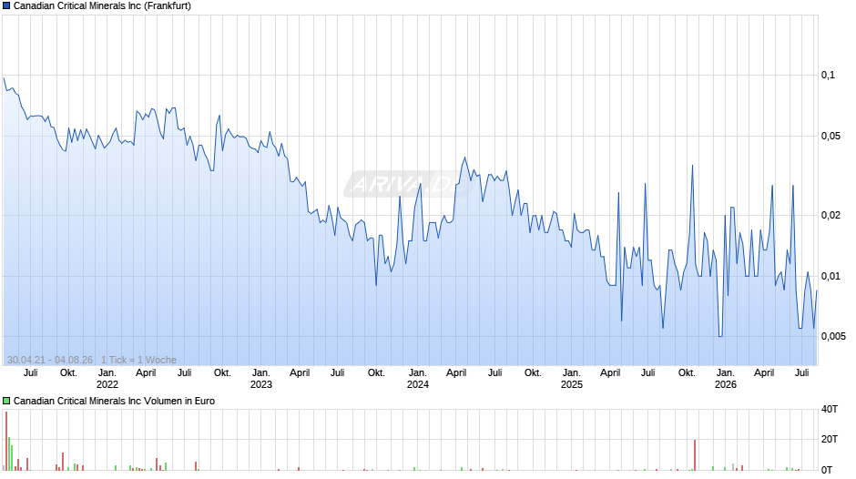This screenshot has width=856, height=479.
Task: Click the 0,05 price axis label
Action: [831, 136]
